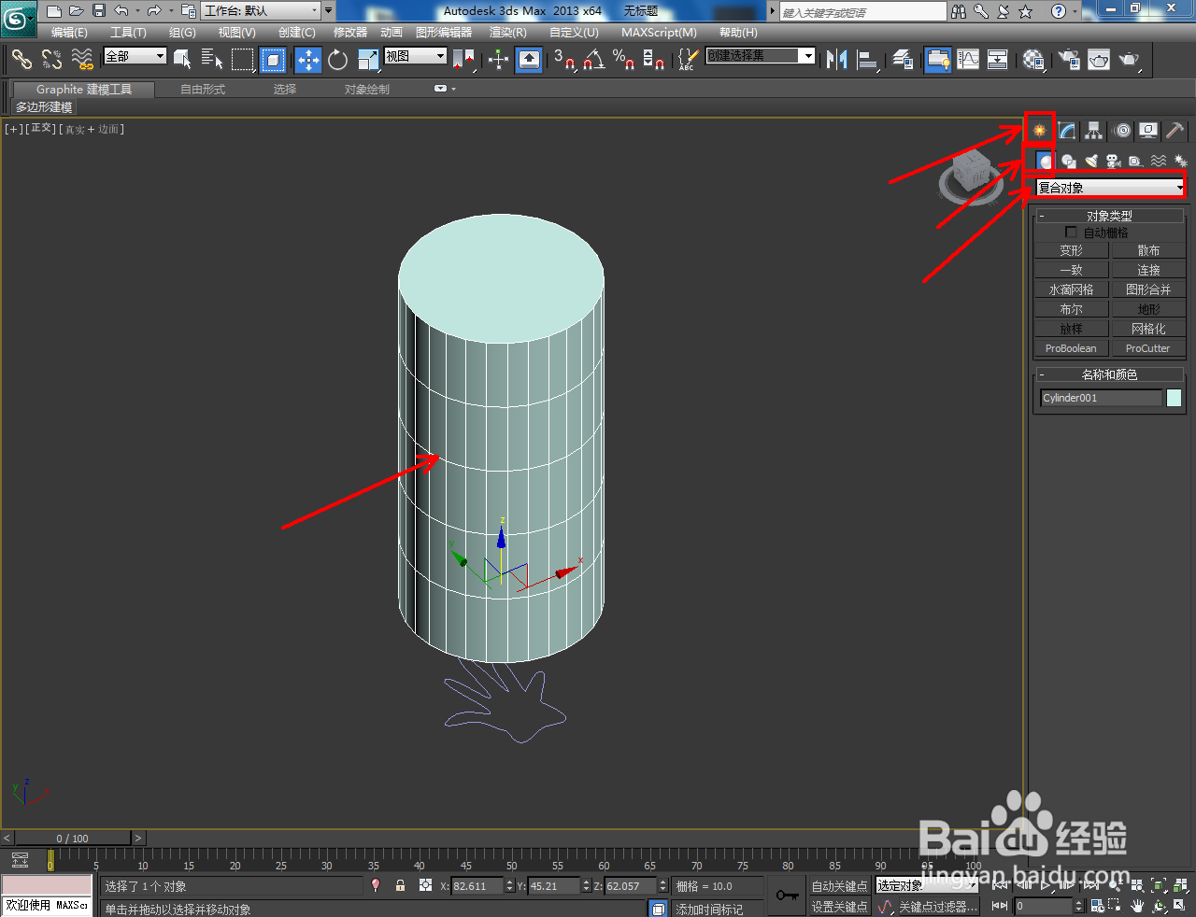Toggle the 3D Snaps button
Screen dimensions: 1196x917
pyautogui.click(x=563, y=60)
